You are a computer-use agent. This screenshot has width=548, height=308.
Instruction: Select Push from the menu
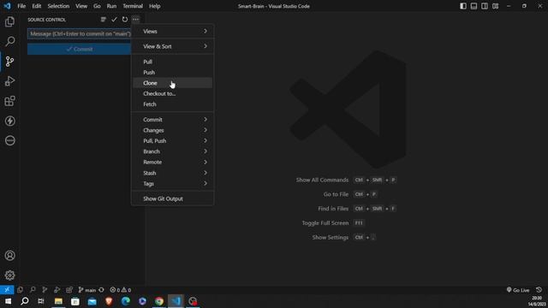pos(173,72)
